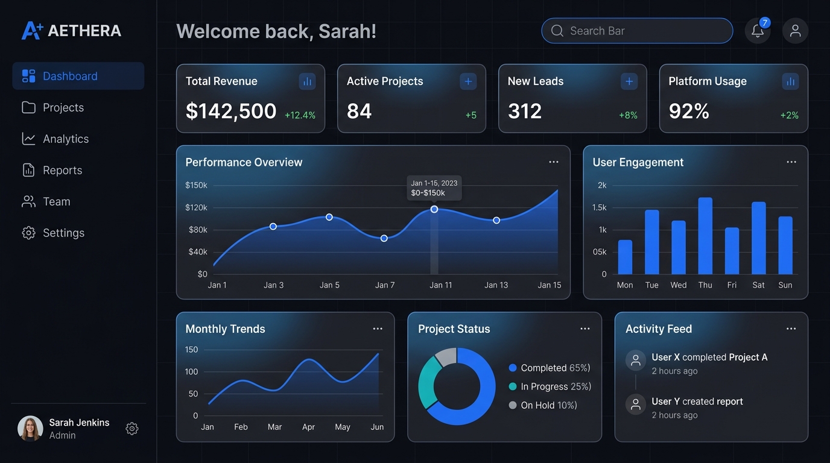Click the plus icon on New Leads
The height and width of the screenshot is (463, 830).
pyautogui.click(x=629, y=81)
